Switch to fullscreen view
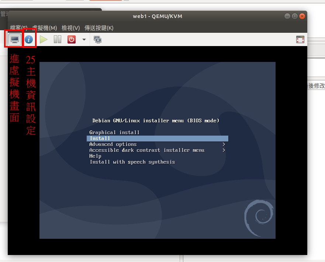Screen dimensions: 325x262 click(300, 39)
